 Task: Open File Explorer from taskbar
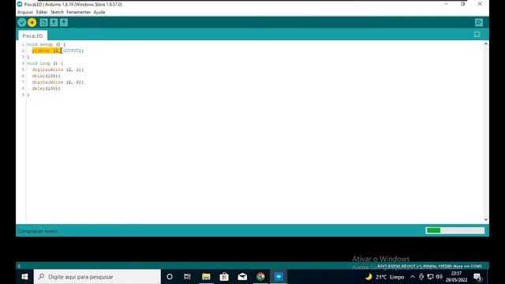click(x=206, y=277)
